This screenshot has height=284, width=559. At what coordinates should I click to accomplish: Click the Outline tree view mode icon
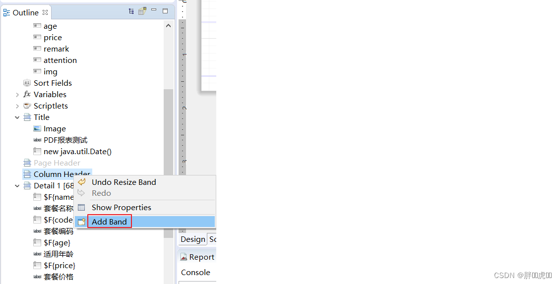[131, 11]
